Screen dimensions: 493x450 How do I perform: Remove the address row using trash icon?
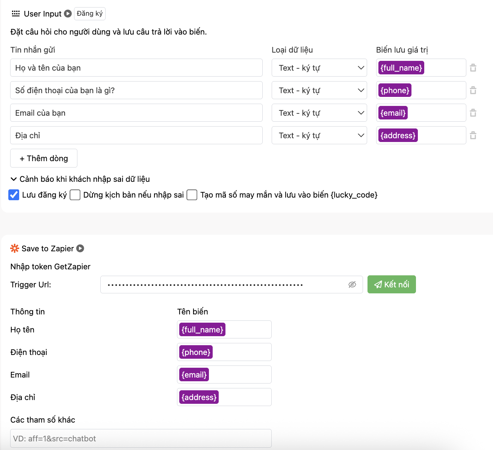coord(473,135)
